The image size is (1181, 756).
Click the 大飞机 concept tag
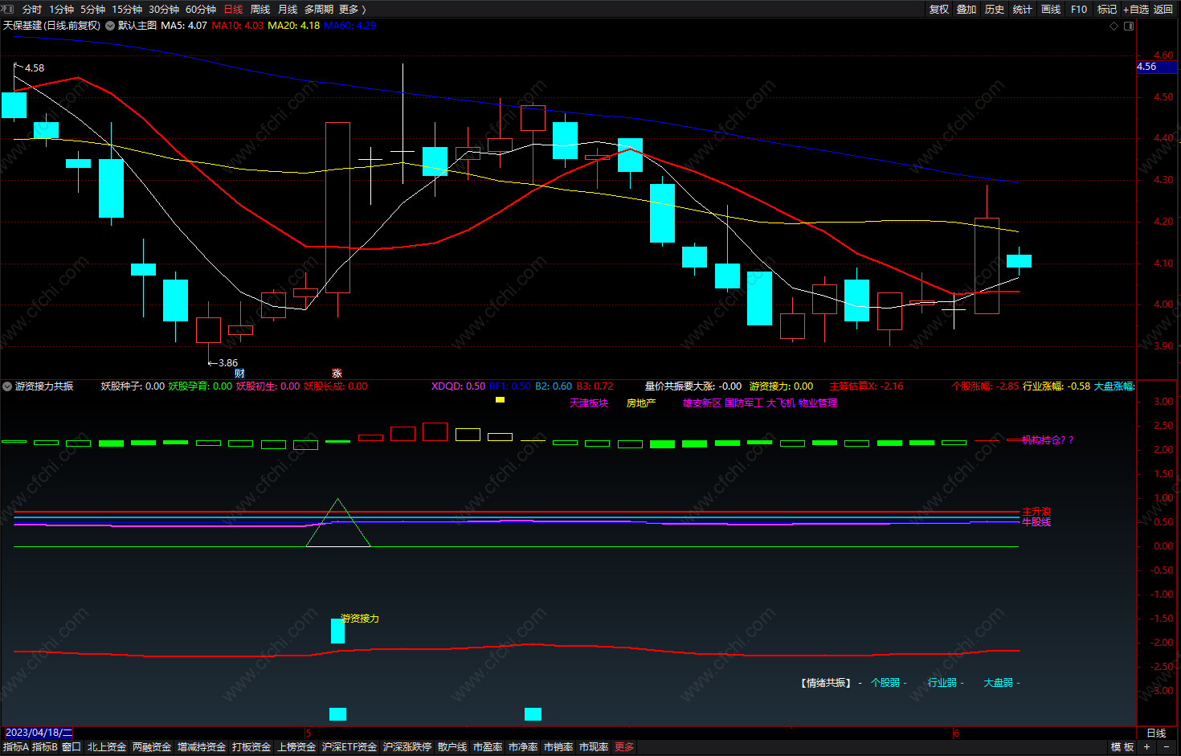(x=781, y=403)
